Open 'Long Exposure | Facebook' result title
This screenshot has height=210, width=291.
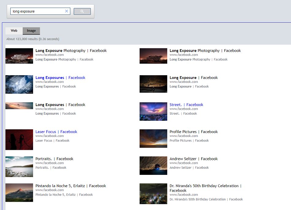[x=194, y=78]
